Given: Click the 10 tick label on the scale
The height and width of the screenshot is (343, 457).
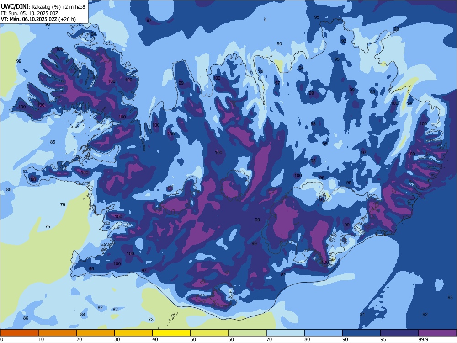Looking at the screenshot, I should tap(41, 339).
